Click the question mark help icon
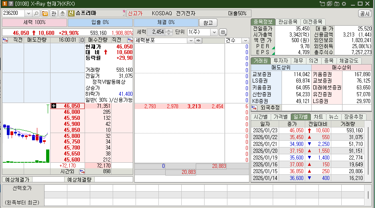This screenshot has height=208, width=375. [x=10, y=4]
